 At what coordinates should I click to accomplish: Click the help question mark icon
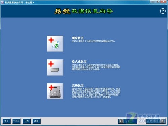tap(163, 11)
